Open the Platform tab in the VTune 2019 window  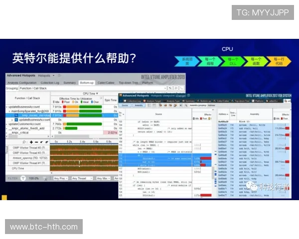(x=148, y=83)
